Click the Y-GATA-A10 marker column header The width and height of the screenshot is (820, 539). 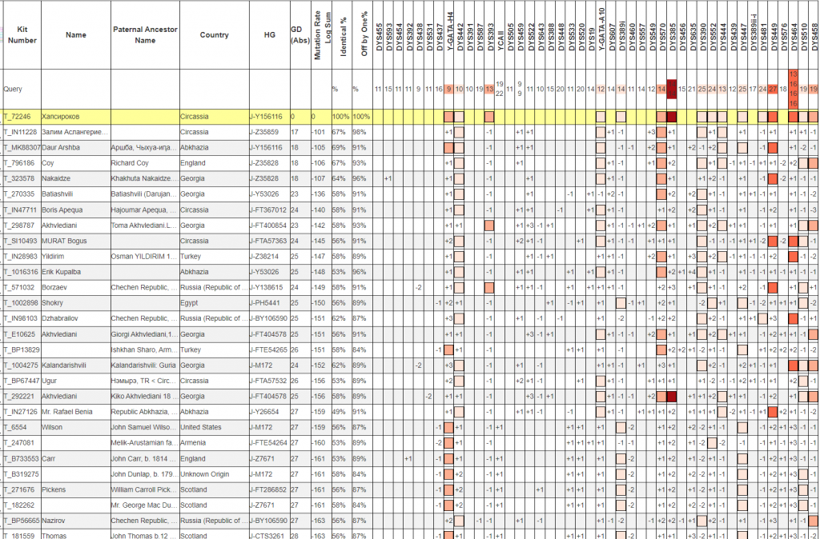pyautogui.click(x=601, y=34)
